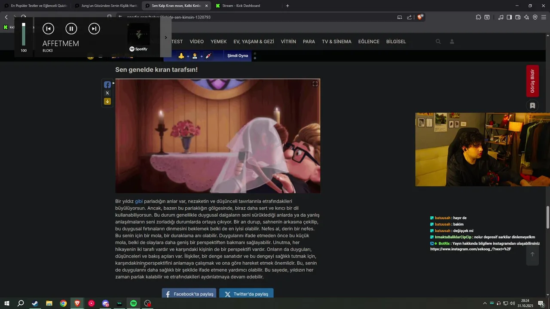Open the Brave Shields lion icon
The width and height of the screenshot is (550, 309).
pyautogui.click(x=420, y=17)
